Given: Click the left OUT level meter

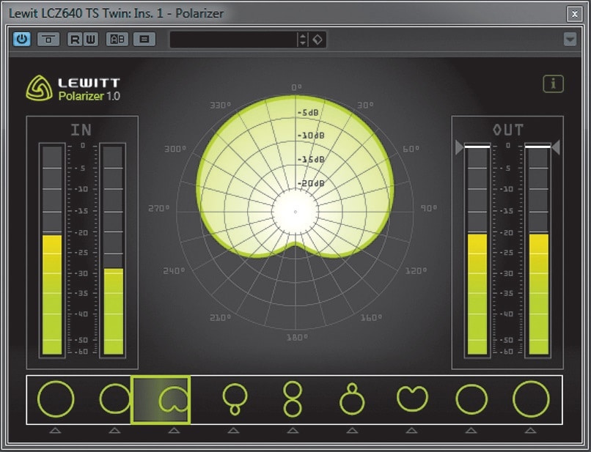Looking at the screenshot, I should click(x=477, y=250).
